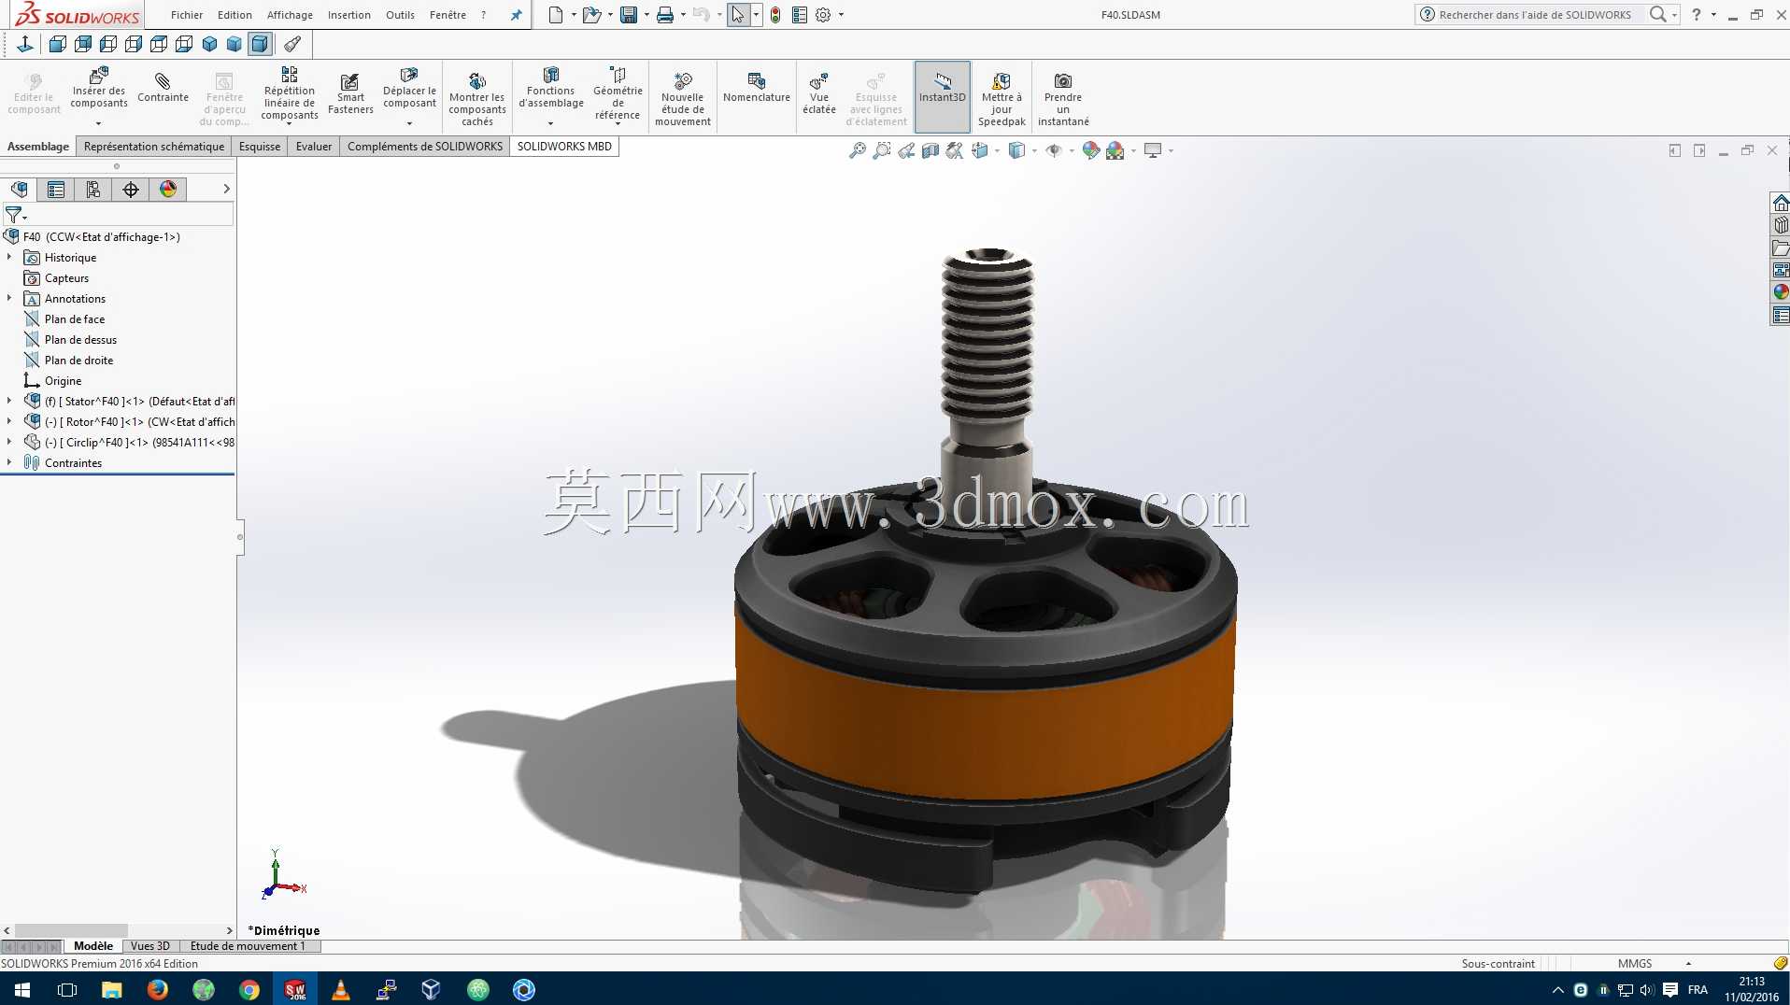Switch to the Vues 3D tab
This screenshot has width=1790, height=1005.
(150, 946)
